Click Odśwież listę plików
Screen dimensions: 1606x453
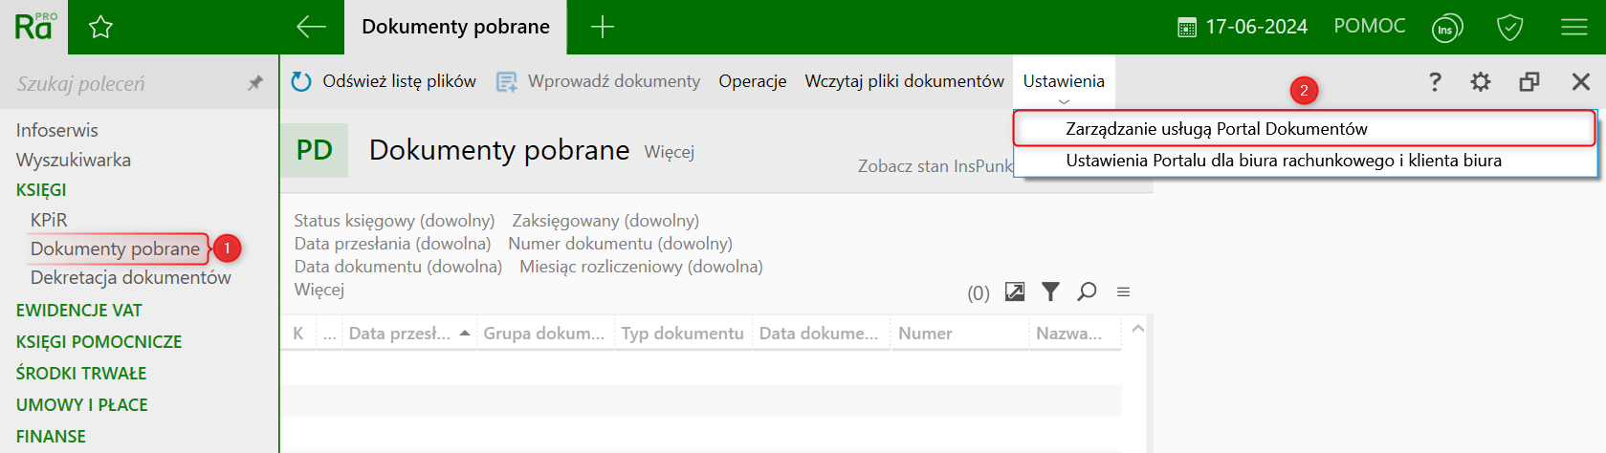(x=399, y=81)
